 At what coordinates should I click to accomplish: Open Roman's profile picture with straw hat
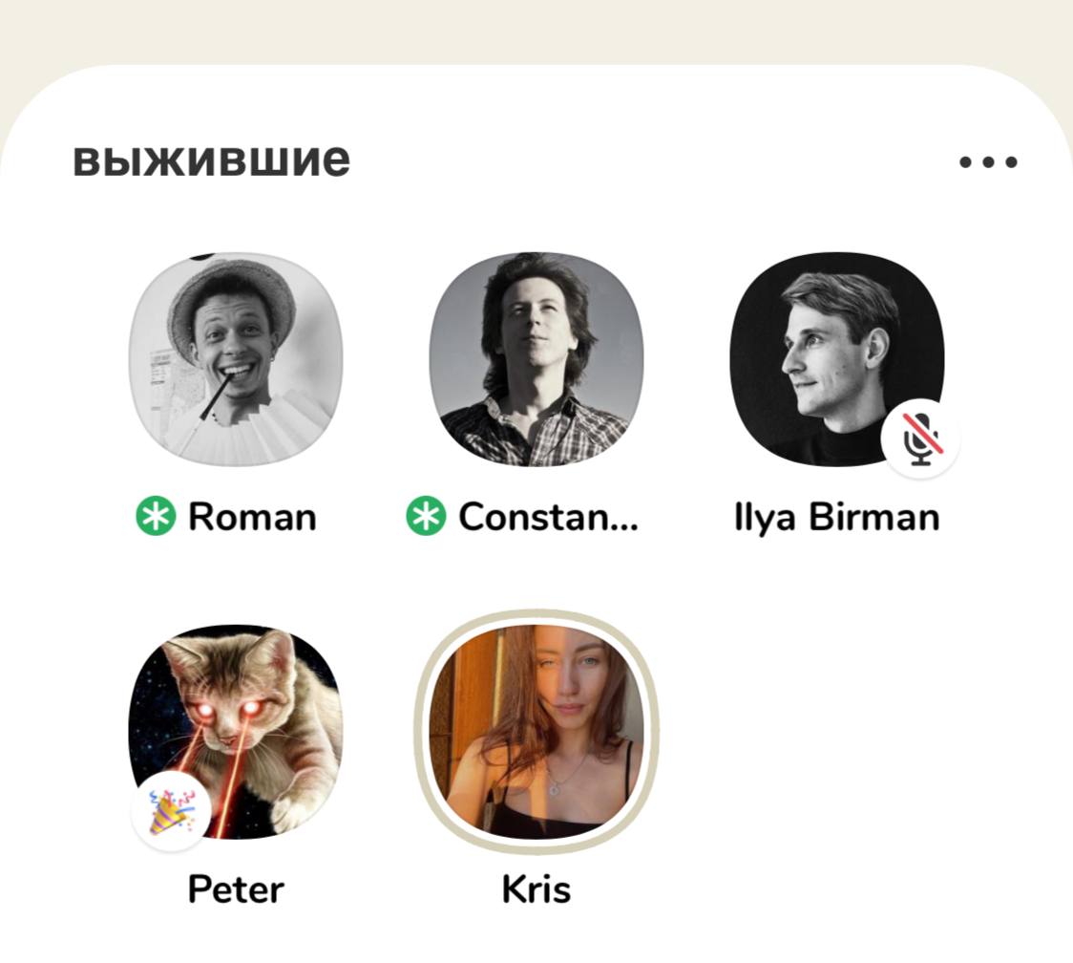click(236, 359)
